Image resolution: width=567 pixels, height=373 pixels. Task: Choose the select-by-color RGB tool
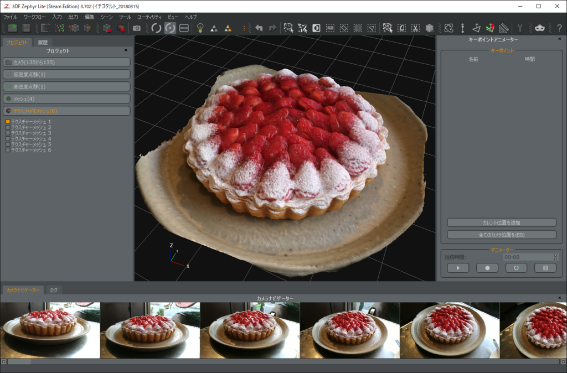point(330,28)
